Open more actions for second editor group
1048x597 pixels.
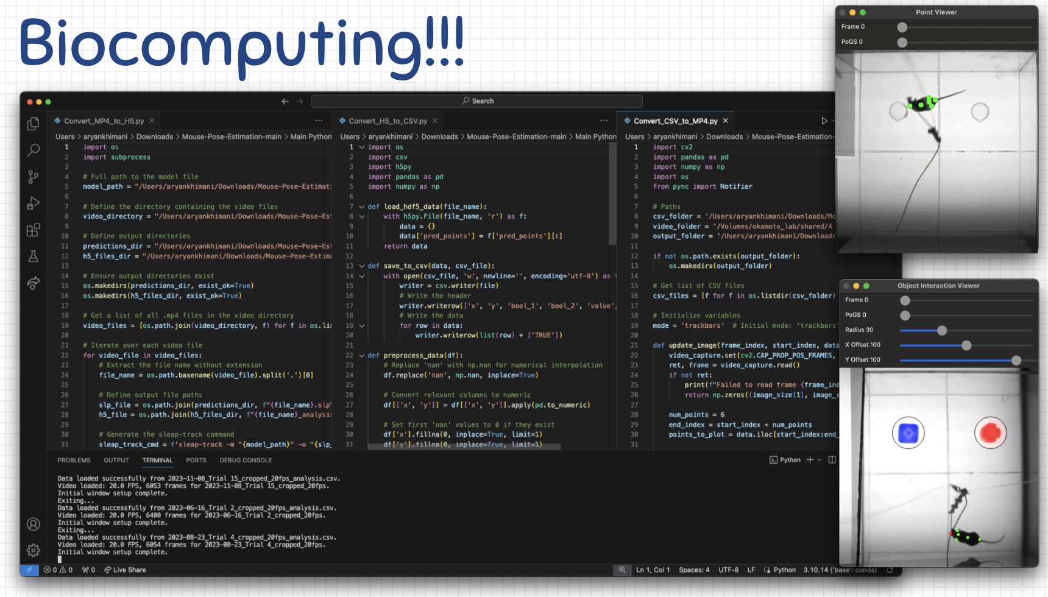(x=604, y=121)
